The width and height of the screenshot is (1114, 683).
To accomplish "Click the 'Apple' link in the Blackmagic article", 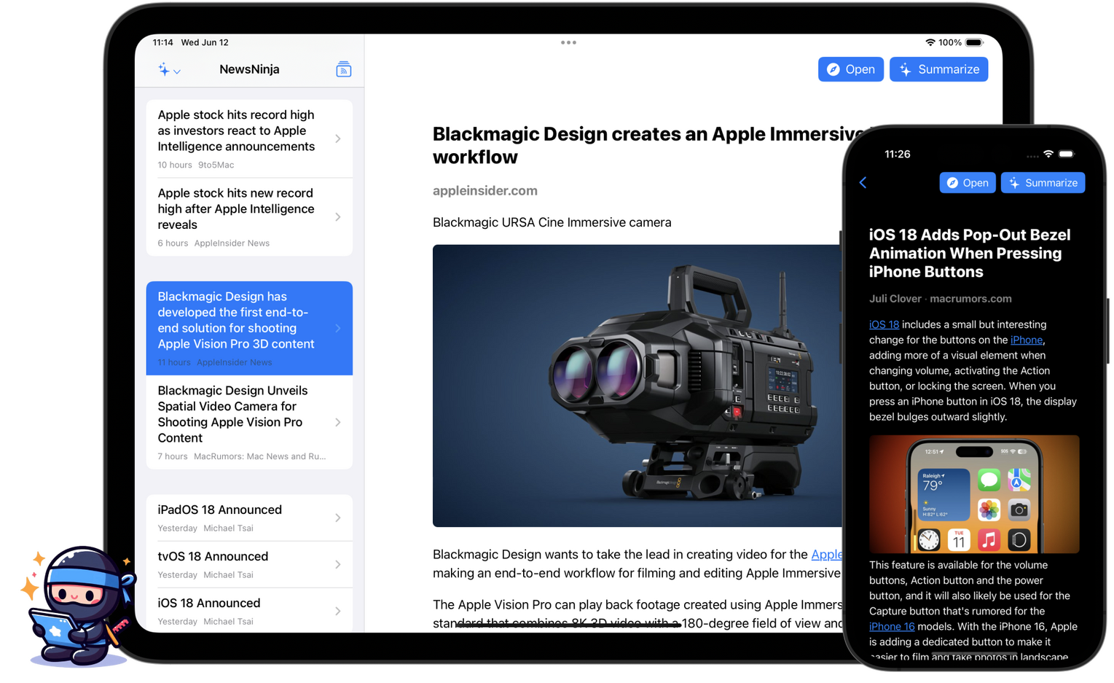I will click(827, 555).
